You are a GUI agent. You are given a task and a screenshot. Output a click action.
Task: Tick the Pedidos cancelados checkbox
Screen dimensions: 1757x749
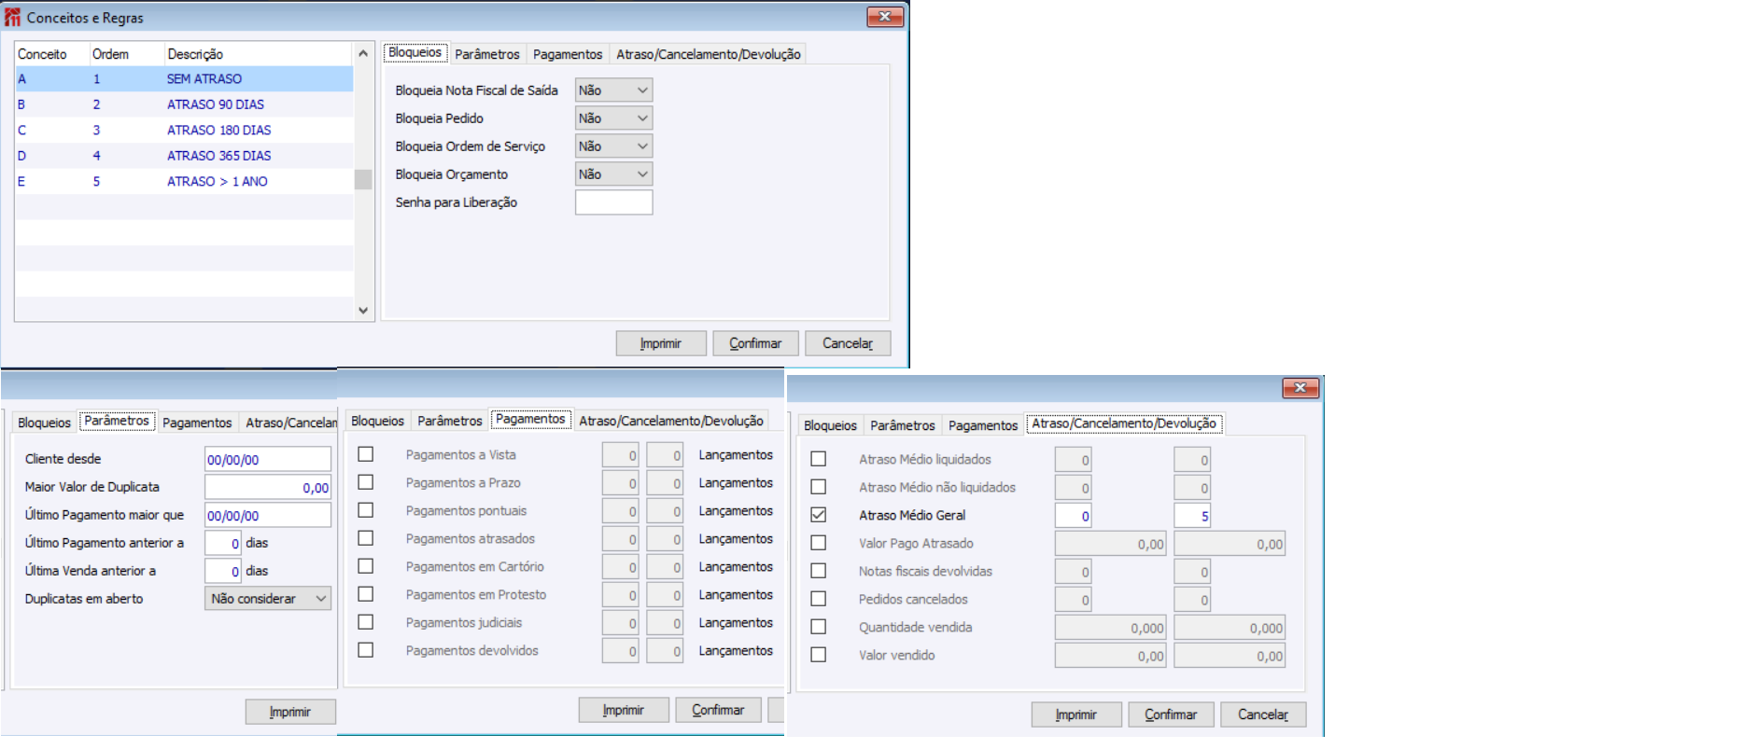click(819, 599)
